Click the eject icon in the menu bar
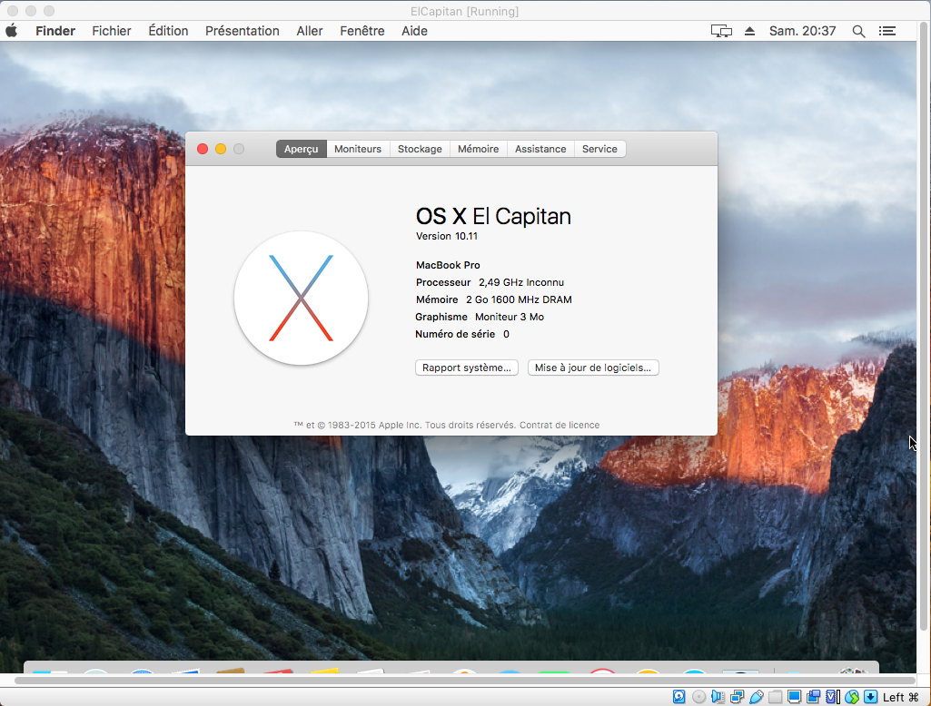Screen dimensions: 931x706 point(749,31)
